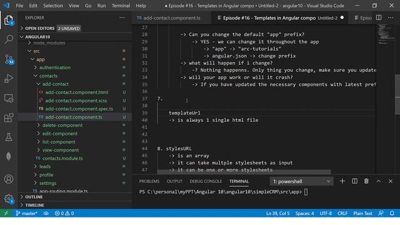Open the Remote Explorer icon
Screen dimensions: 400x225
9,99
